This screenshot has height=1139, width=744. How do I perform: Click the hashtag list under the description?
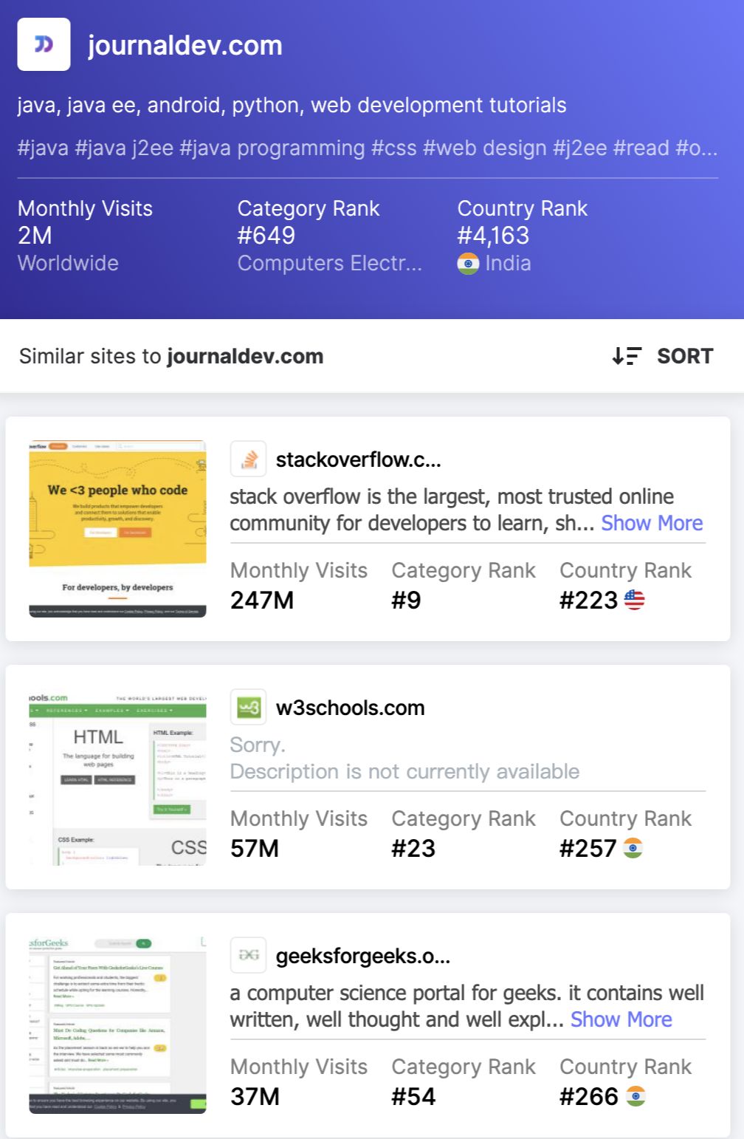(x=368, y=148)
